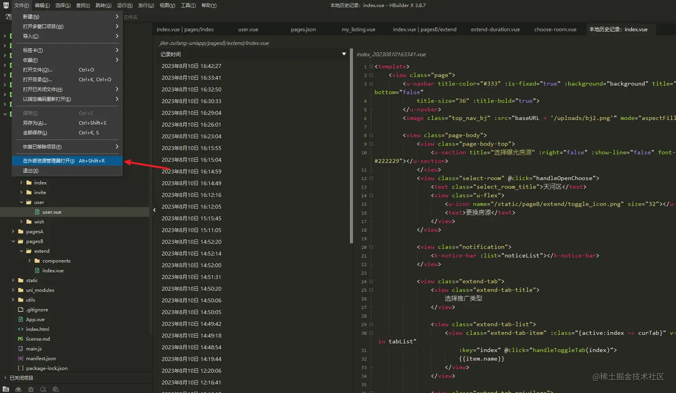The width and height of the screenshot is (676, 393).
Task: Fold the template tag on line 1
Action: pyautogui.click(x=371, y=67)
